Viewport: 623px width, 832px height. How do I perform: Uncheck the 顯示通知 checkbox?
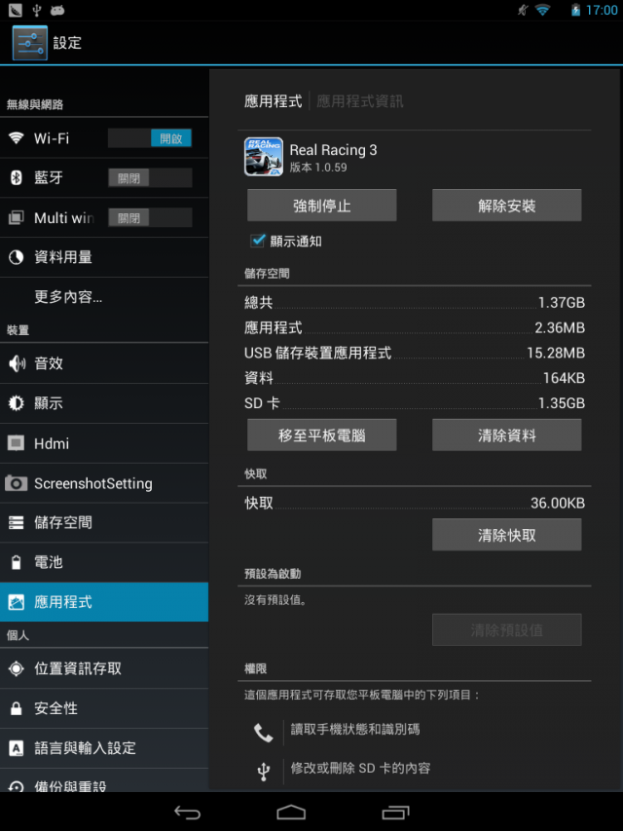tap(258, 241)
